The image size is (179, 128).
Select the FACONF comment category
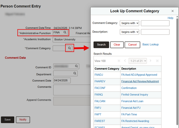[100, 88]
